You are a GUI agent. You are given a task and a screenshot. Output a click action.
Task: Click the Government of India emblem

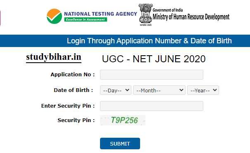coord(145,14)
